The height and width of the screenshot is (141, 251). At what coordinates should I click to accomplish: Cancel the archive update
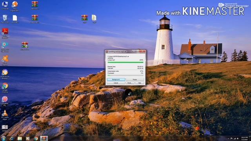116,83
